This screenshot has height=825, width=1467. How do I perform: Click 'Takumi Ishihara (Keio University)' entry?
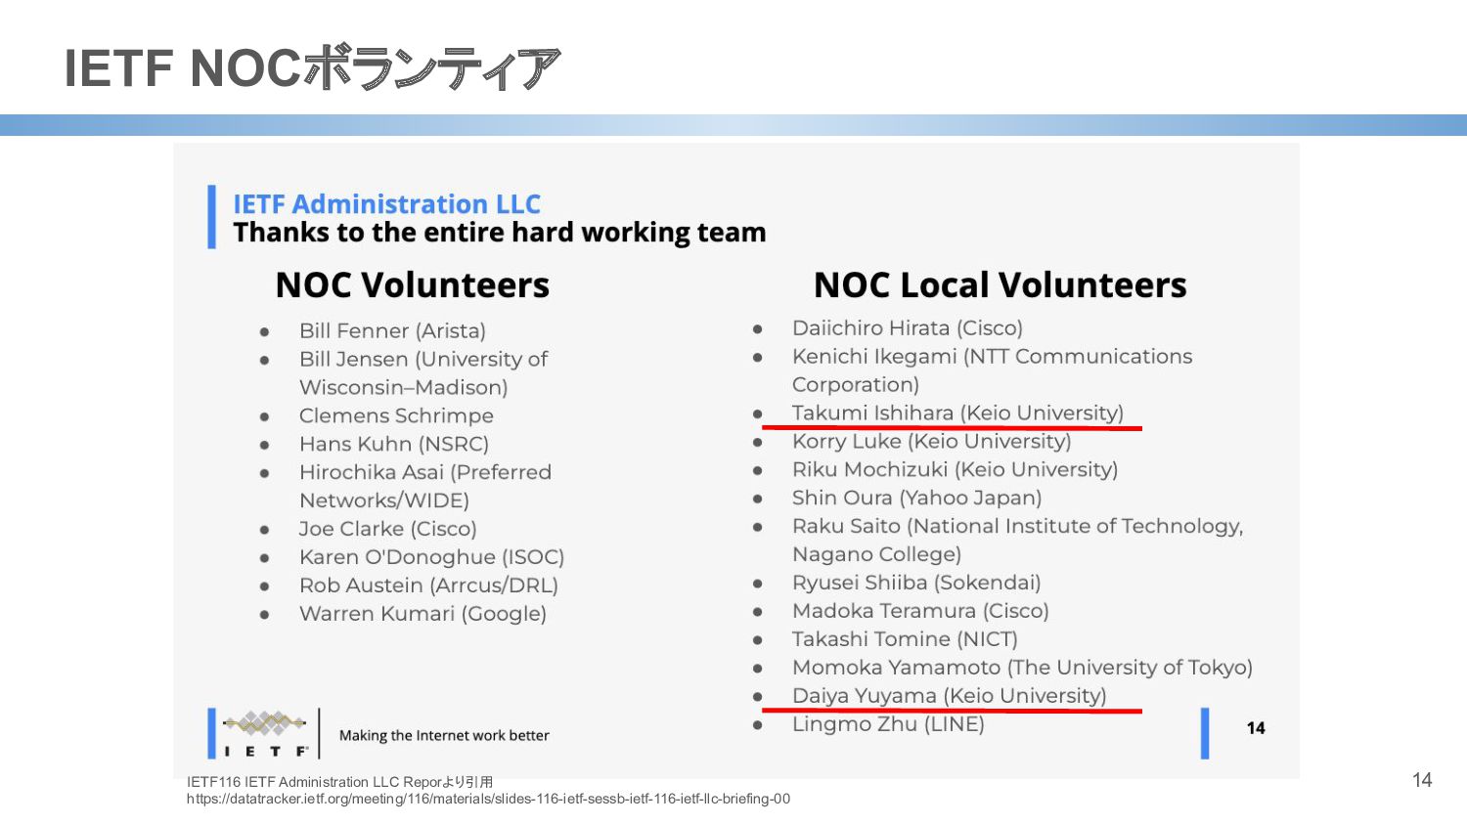pos(957,413)
